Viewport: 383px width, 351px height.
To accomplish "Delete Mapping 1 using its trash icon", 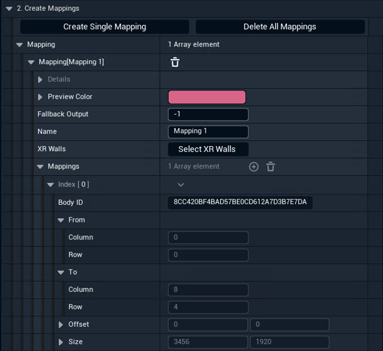I will tap(175, 62).
